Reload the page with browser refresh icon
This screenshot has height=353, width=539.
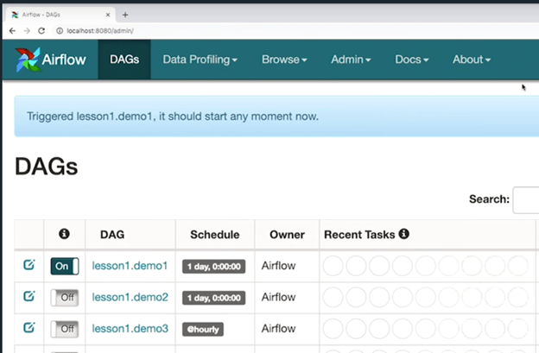tap(41, 30)
